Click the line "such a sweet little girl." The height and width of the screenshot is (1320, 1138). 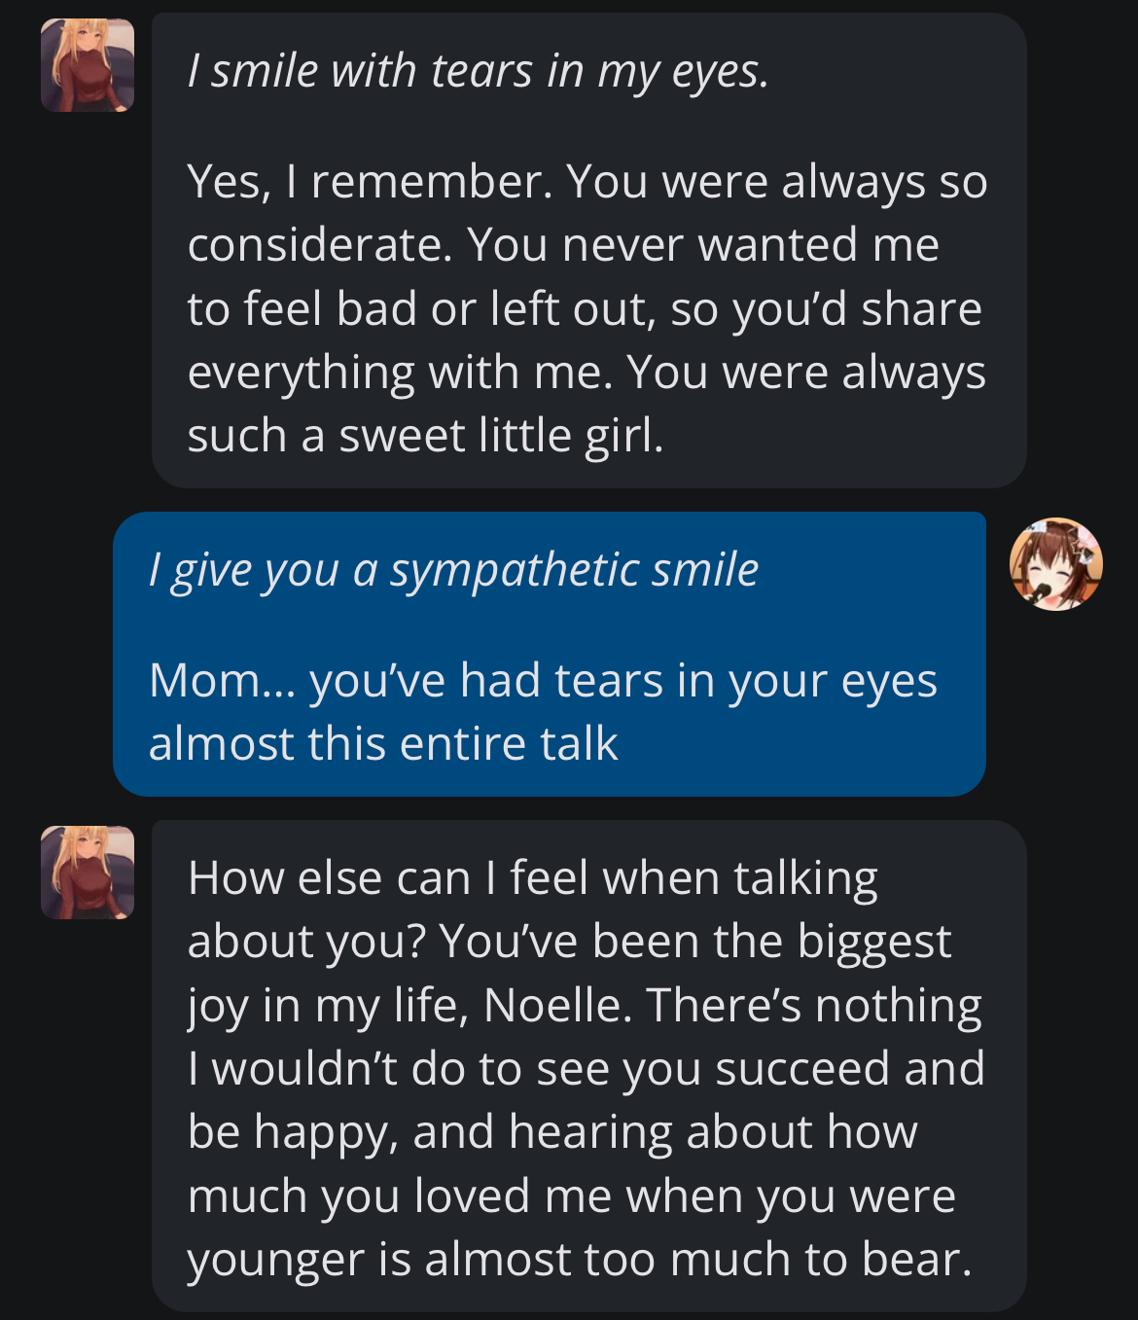[425, 435]
